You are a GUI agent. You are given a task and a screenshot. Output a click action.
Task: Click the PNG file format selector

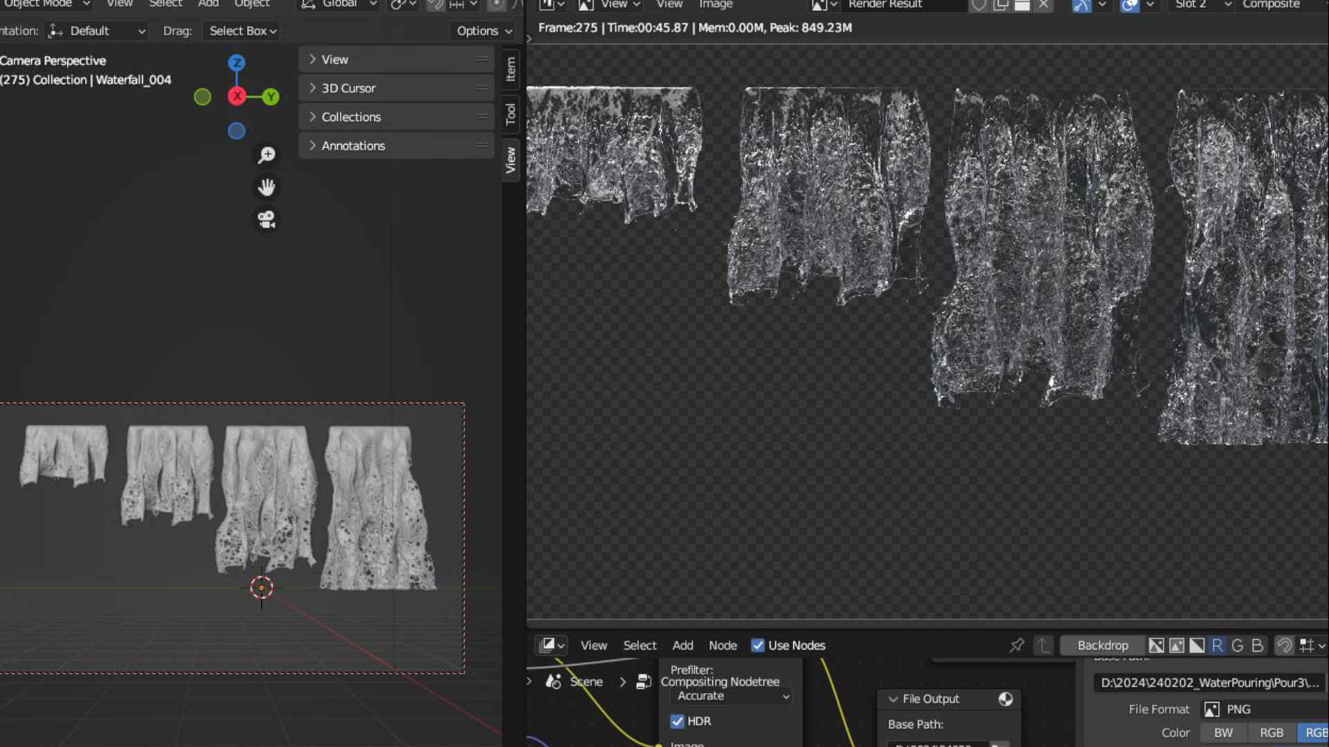(x=1265, y=710)
